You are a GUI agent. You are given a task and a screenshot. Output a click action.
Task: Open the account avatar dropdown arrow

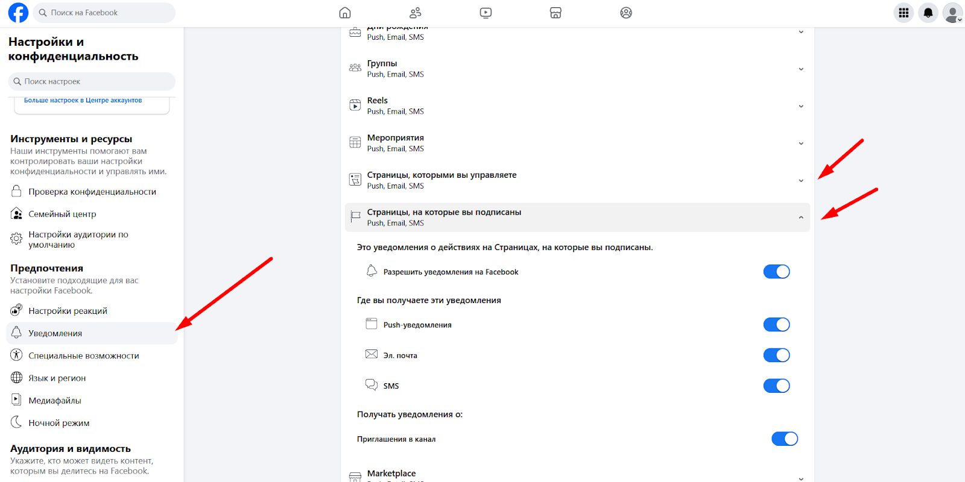[959, 19]
